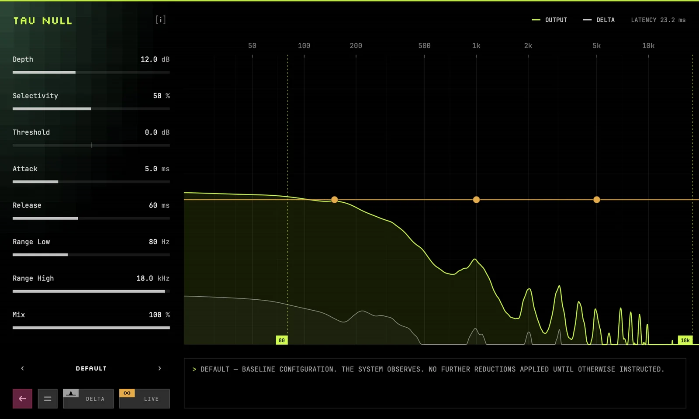Screen dimensions: 699x419
Task: Adjust the Selectivity slider
Action: click(x=91, y=109)
